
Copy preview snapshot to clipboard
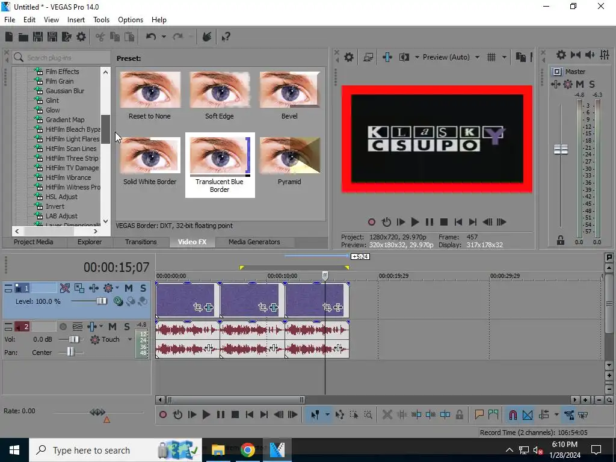(520, 57)
